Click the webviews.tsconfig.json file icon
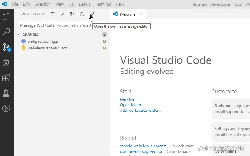This screenshot has height=156, width=250. [x=23, y=48]
